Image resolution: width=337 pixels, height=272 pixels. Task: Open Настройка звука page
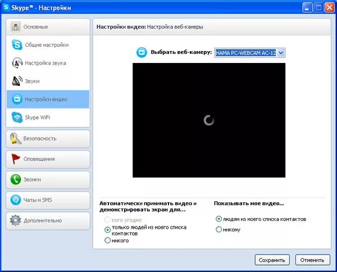click(x=48, y=63)
